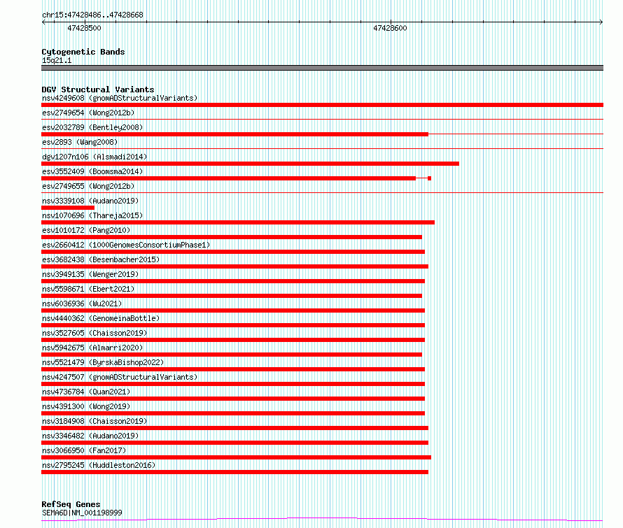Screen dimensions: 623x528
Task: Open variant nsv4736784 (Quan2021)
Action: tap(86, 392)
